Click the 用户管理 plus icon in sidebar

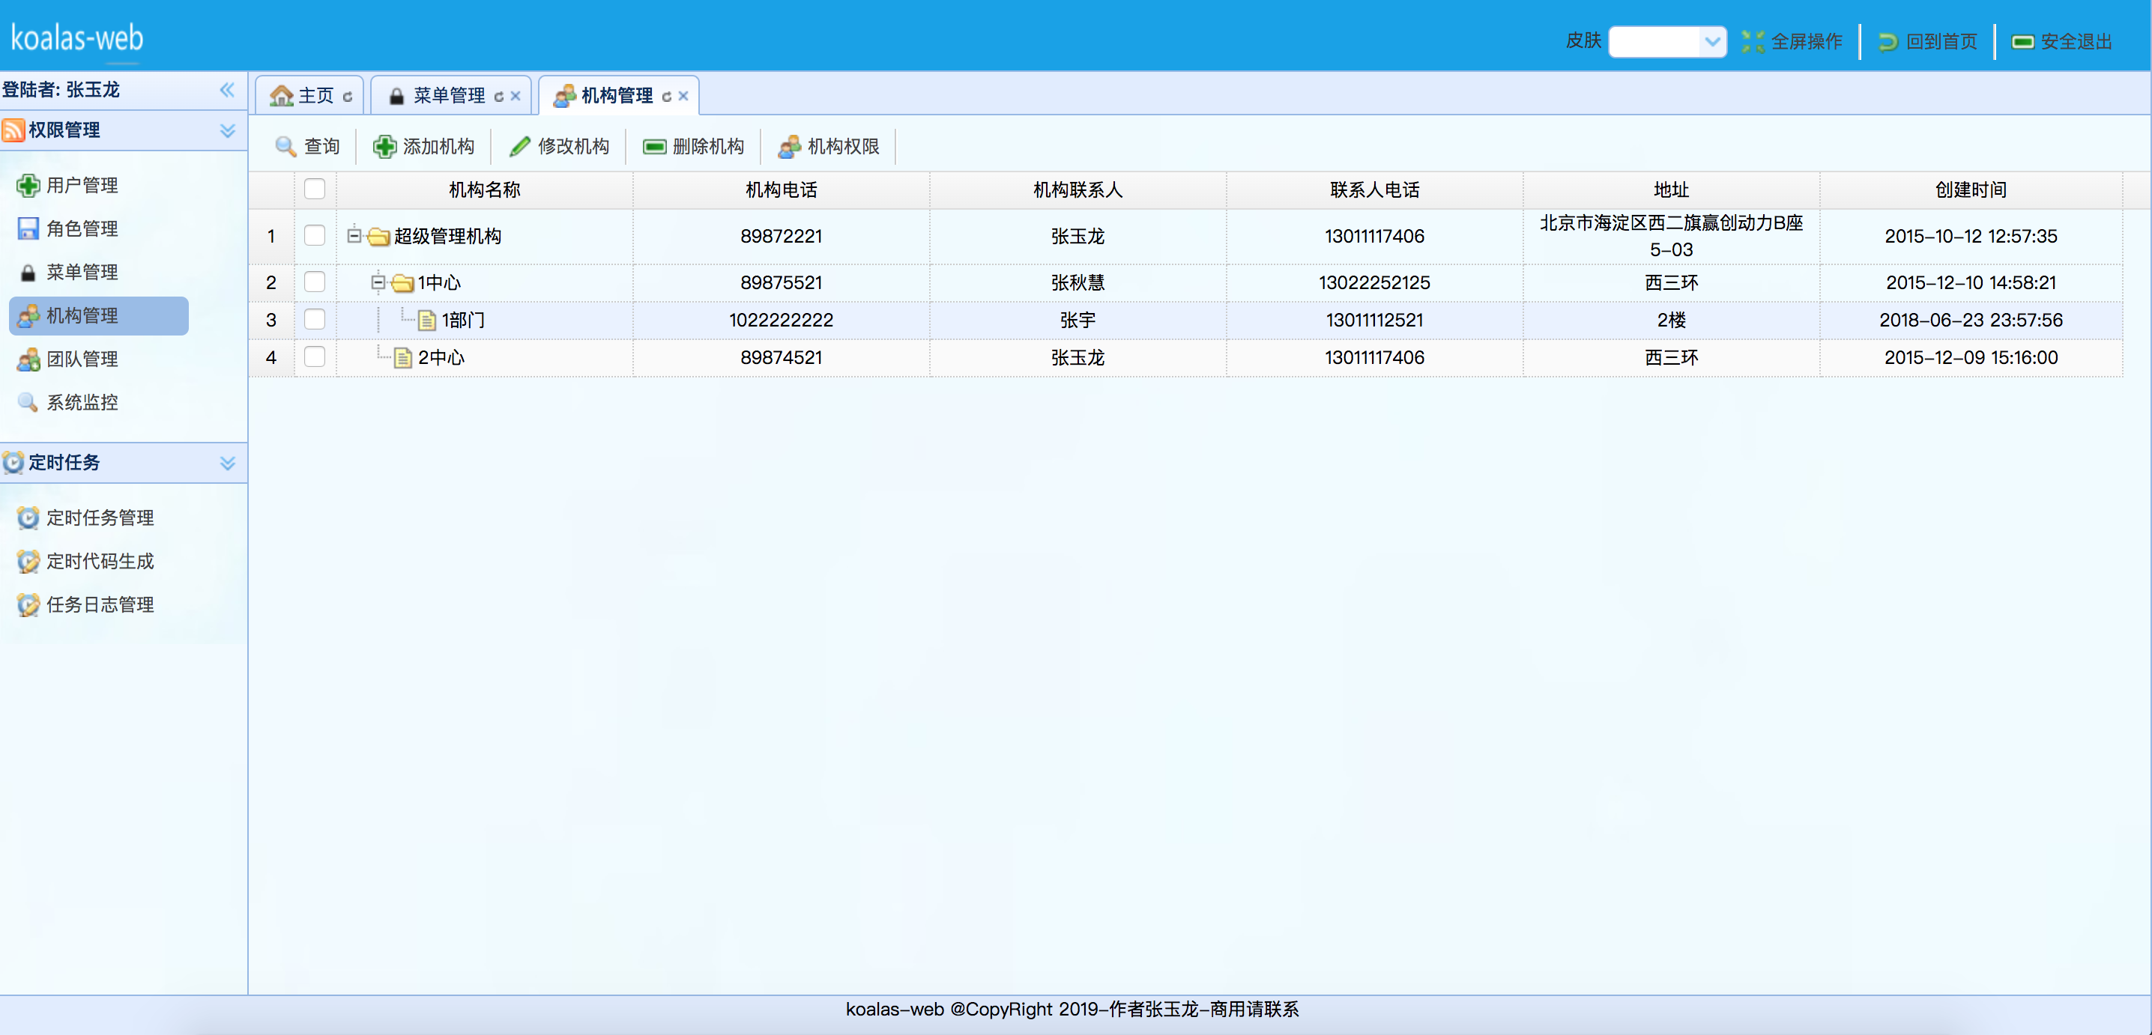tap(28, 185)
